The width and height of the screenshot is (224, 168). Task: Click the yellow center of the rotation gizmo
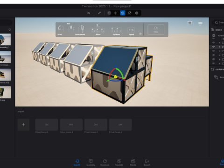tap(115, 77)
